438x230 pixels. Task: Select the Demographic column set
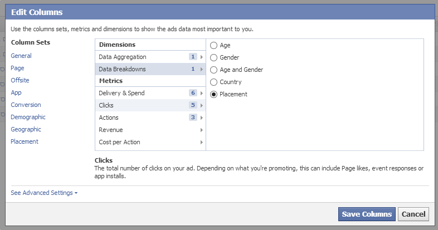pos(28,118)
